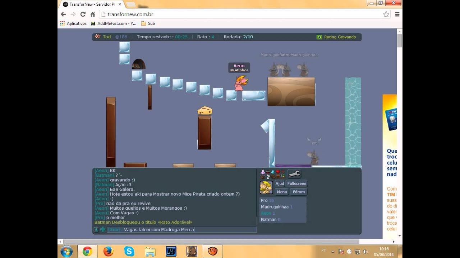Select the red heart emote icon

(x=278, y=172)
